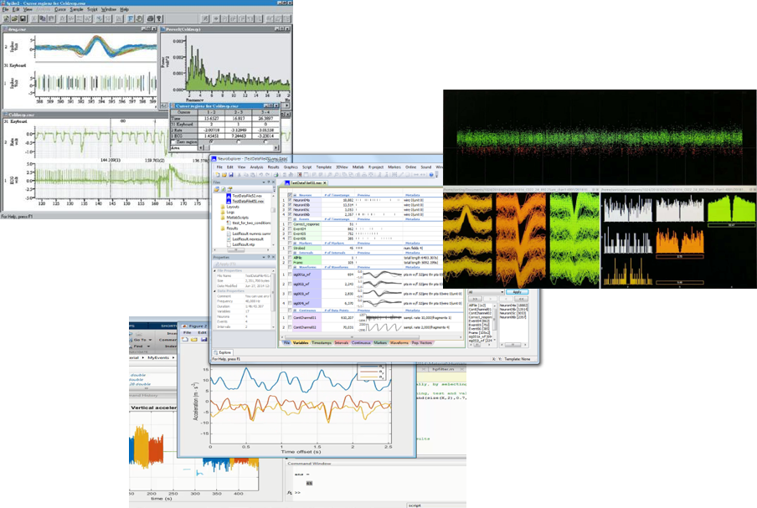Expand the Results folder in Files tree

223,228
